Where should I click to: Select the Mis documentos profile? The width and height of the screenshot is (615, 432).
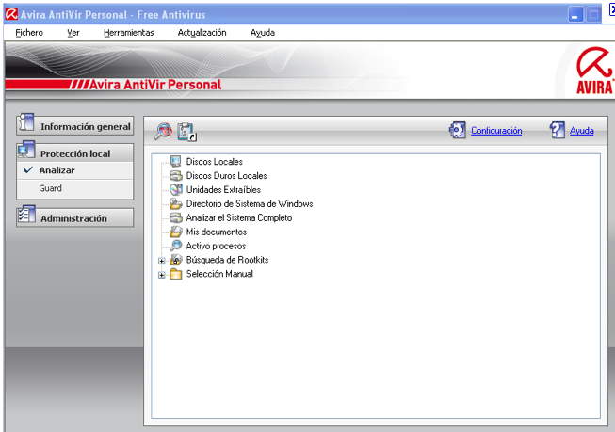point(216,232)
